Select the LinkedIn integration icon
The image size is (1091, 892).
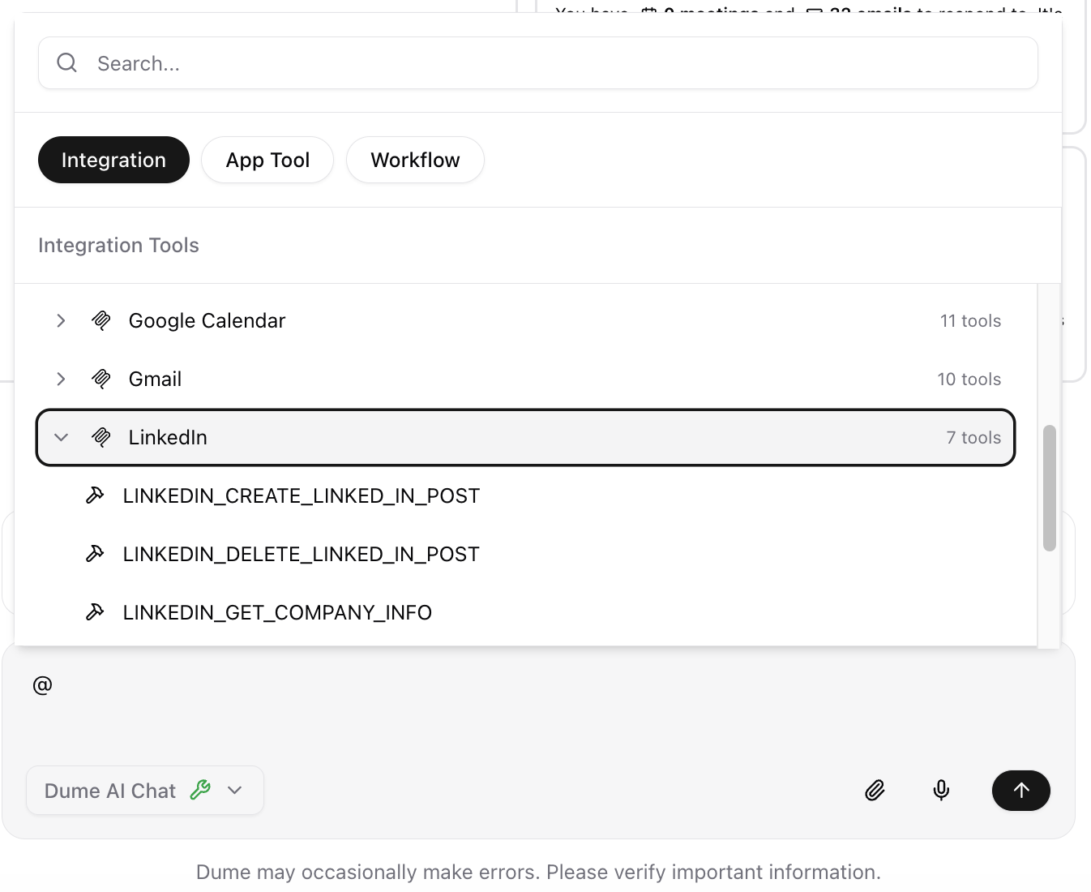(x=101, y=437)
